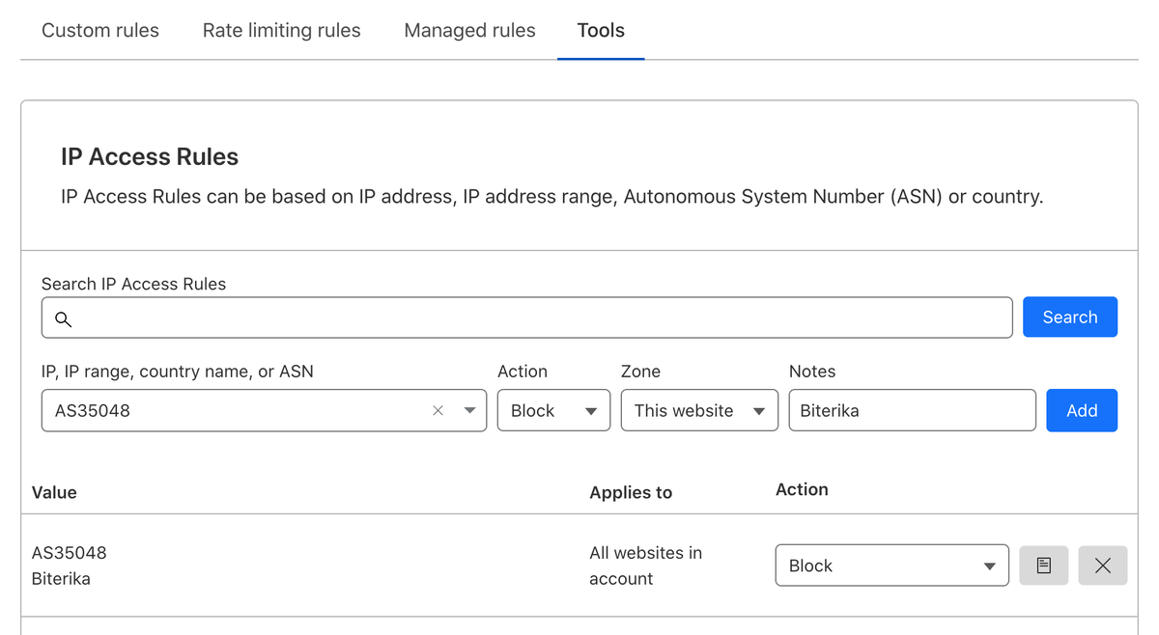
Task: Change the Block action of the existing AS35048 rule
Action: 891,566
